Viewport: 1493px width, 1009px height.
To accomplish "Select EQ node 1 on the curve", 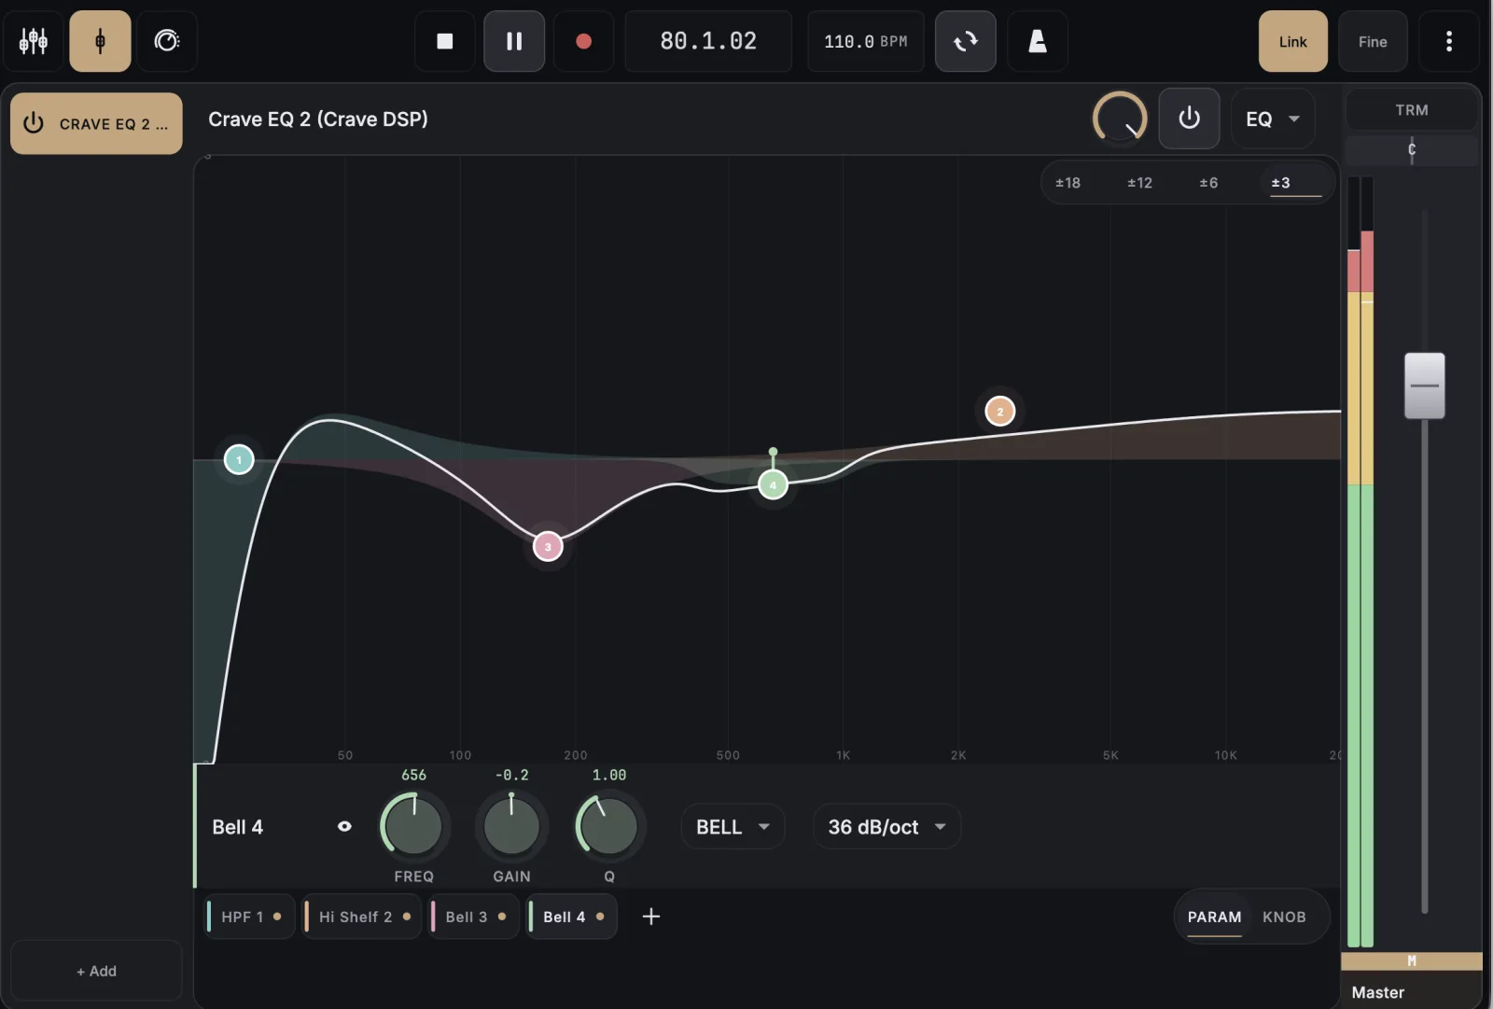I will [239, 459].
